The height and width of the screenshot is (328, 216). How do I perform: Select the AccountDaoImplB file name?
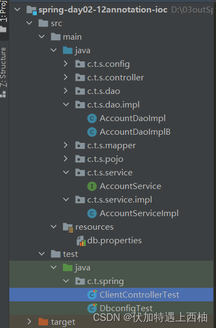135,132
